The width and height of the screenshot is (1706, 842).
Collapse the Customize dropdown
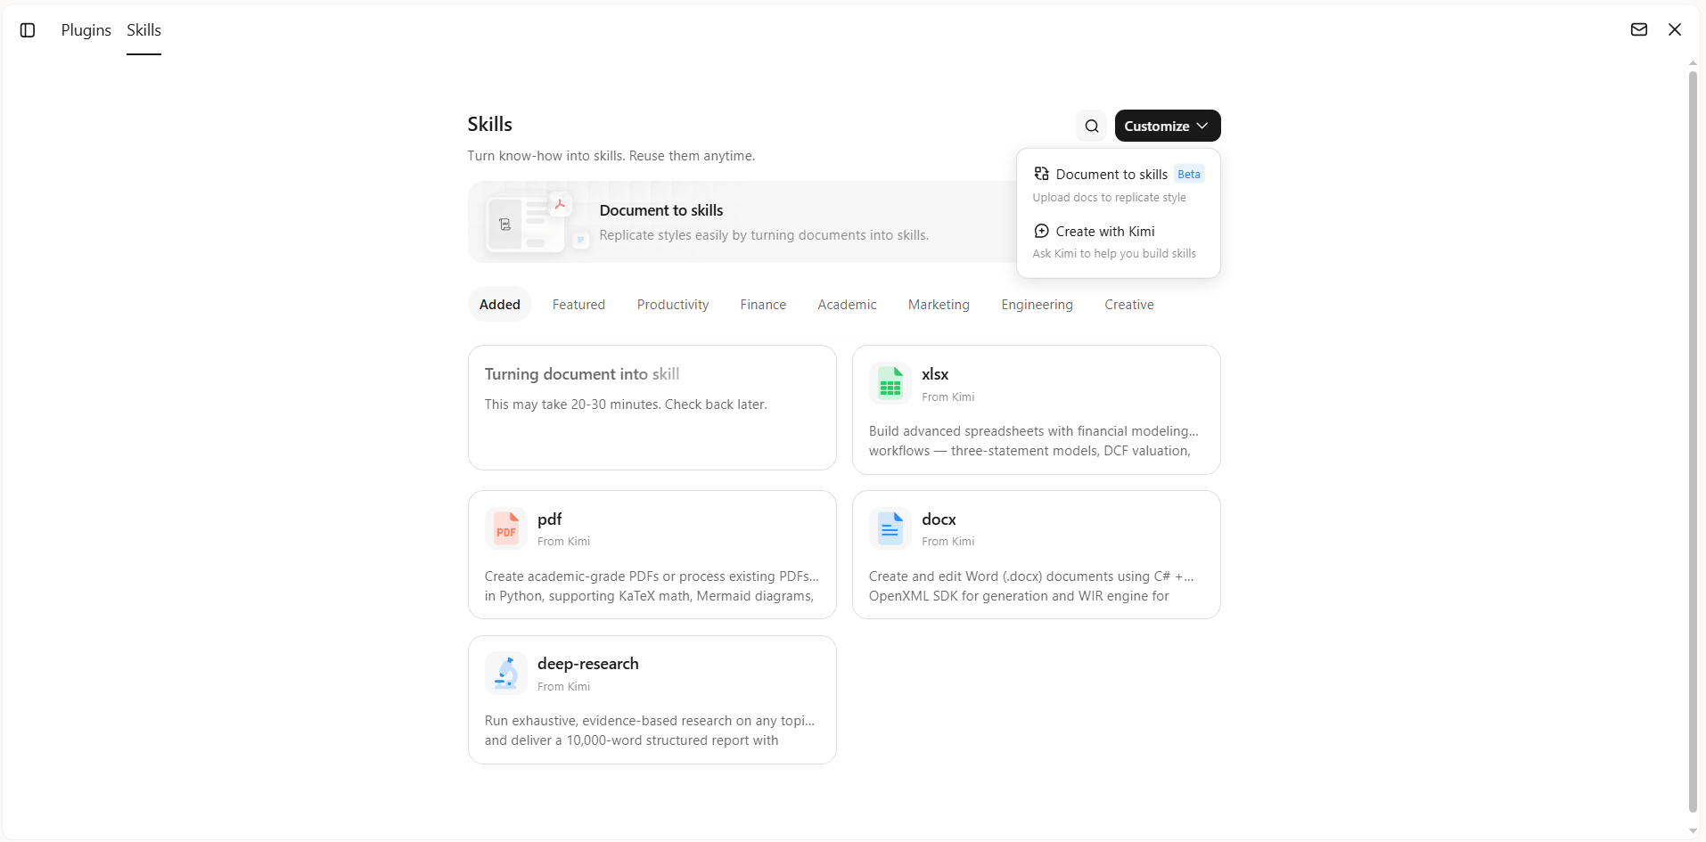click(x=1167, y=126)
